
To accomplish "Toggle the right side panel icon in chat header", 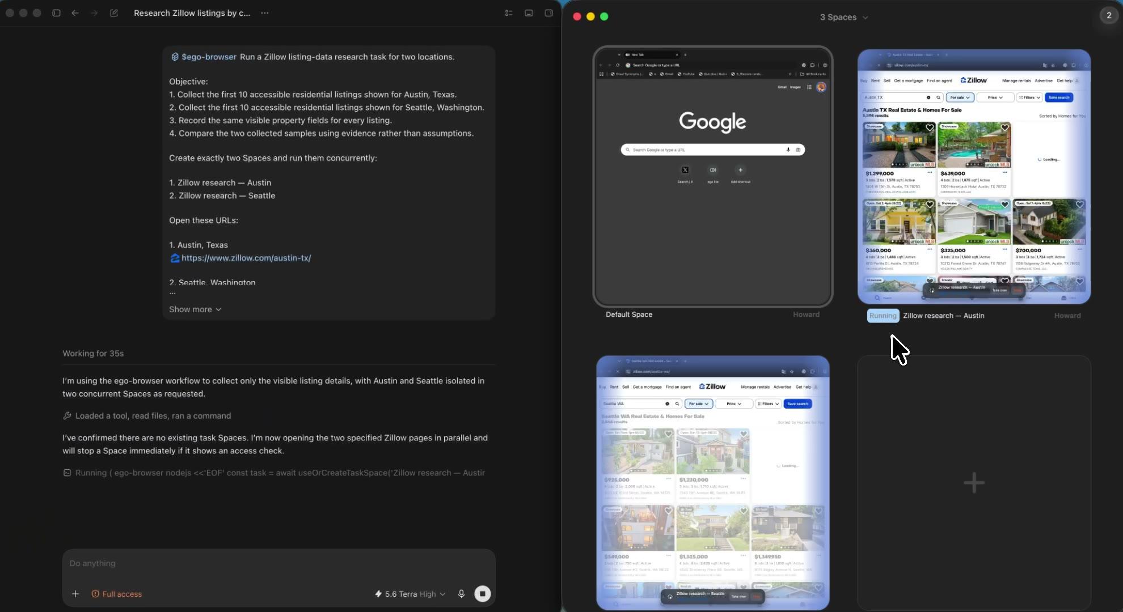I will coord(548,12).
